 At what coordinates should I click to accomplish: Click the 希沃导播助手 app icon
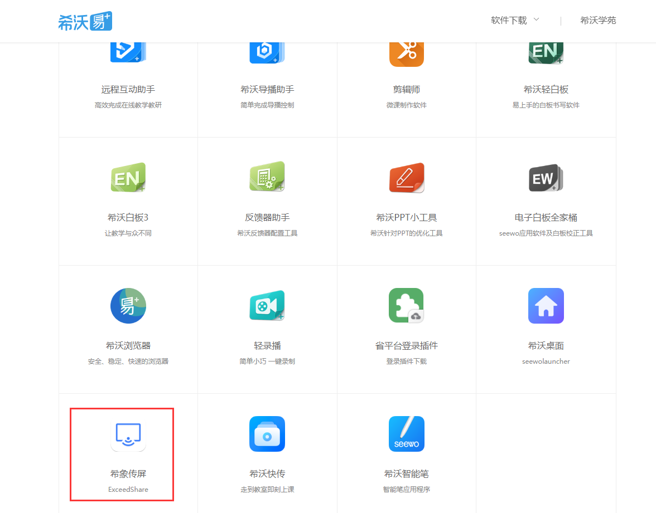point(267,52)
